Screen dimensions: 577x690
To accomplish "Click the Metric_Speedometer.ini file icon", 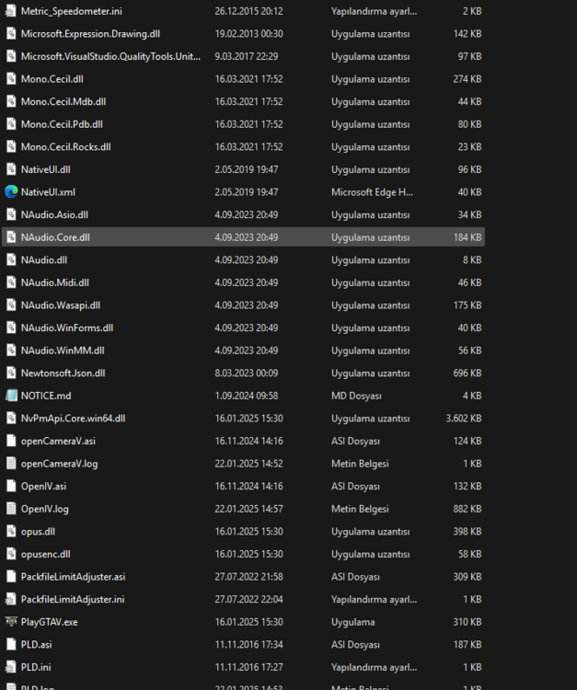I will 11,11.
